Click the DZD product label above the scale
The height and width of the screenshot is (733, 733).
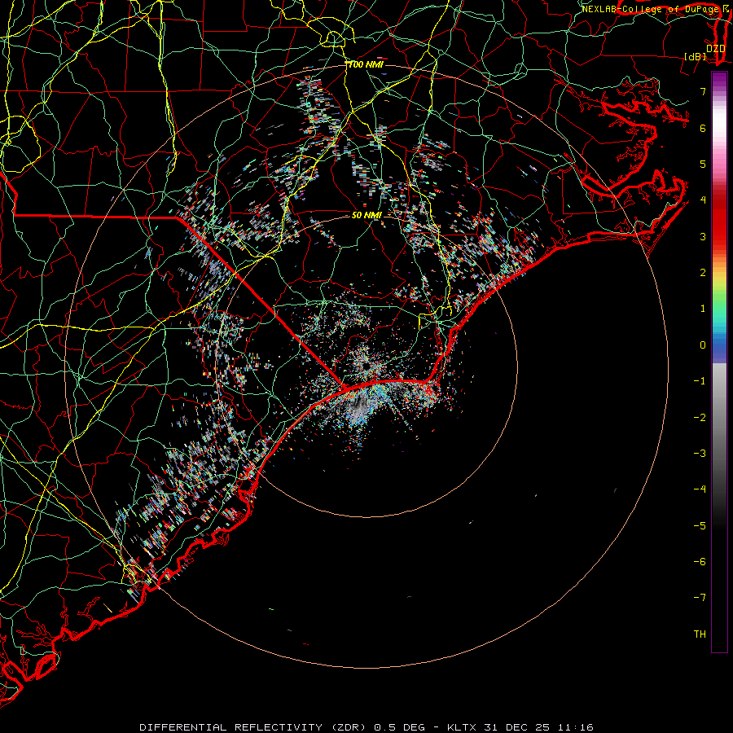(x=715, y=48)
